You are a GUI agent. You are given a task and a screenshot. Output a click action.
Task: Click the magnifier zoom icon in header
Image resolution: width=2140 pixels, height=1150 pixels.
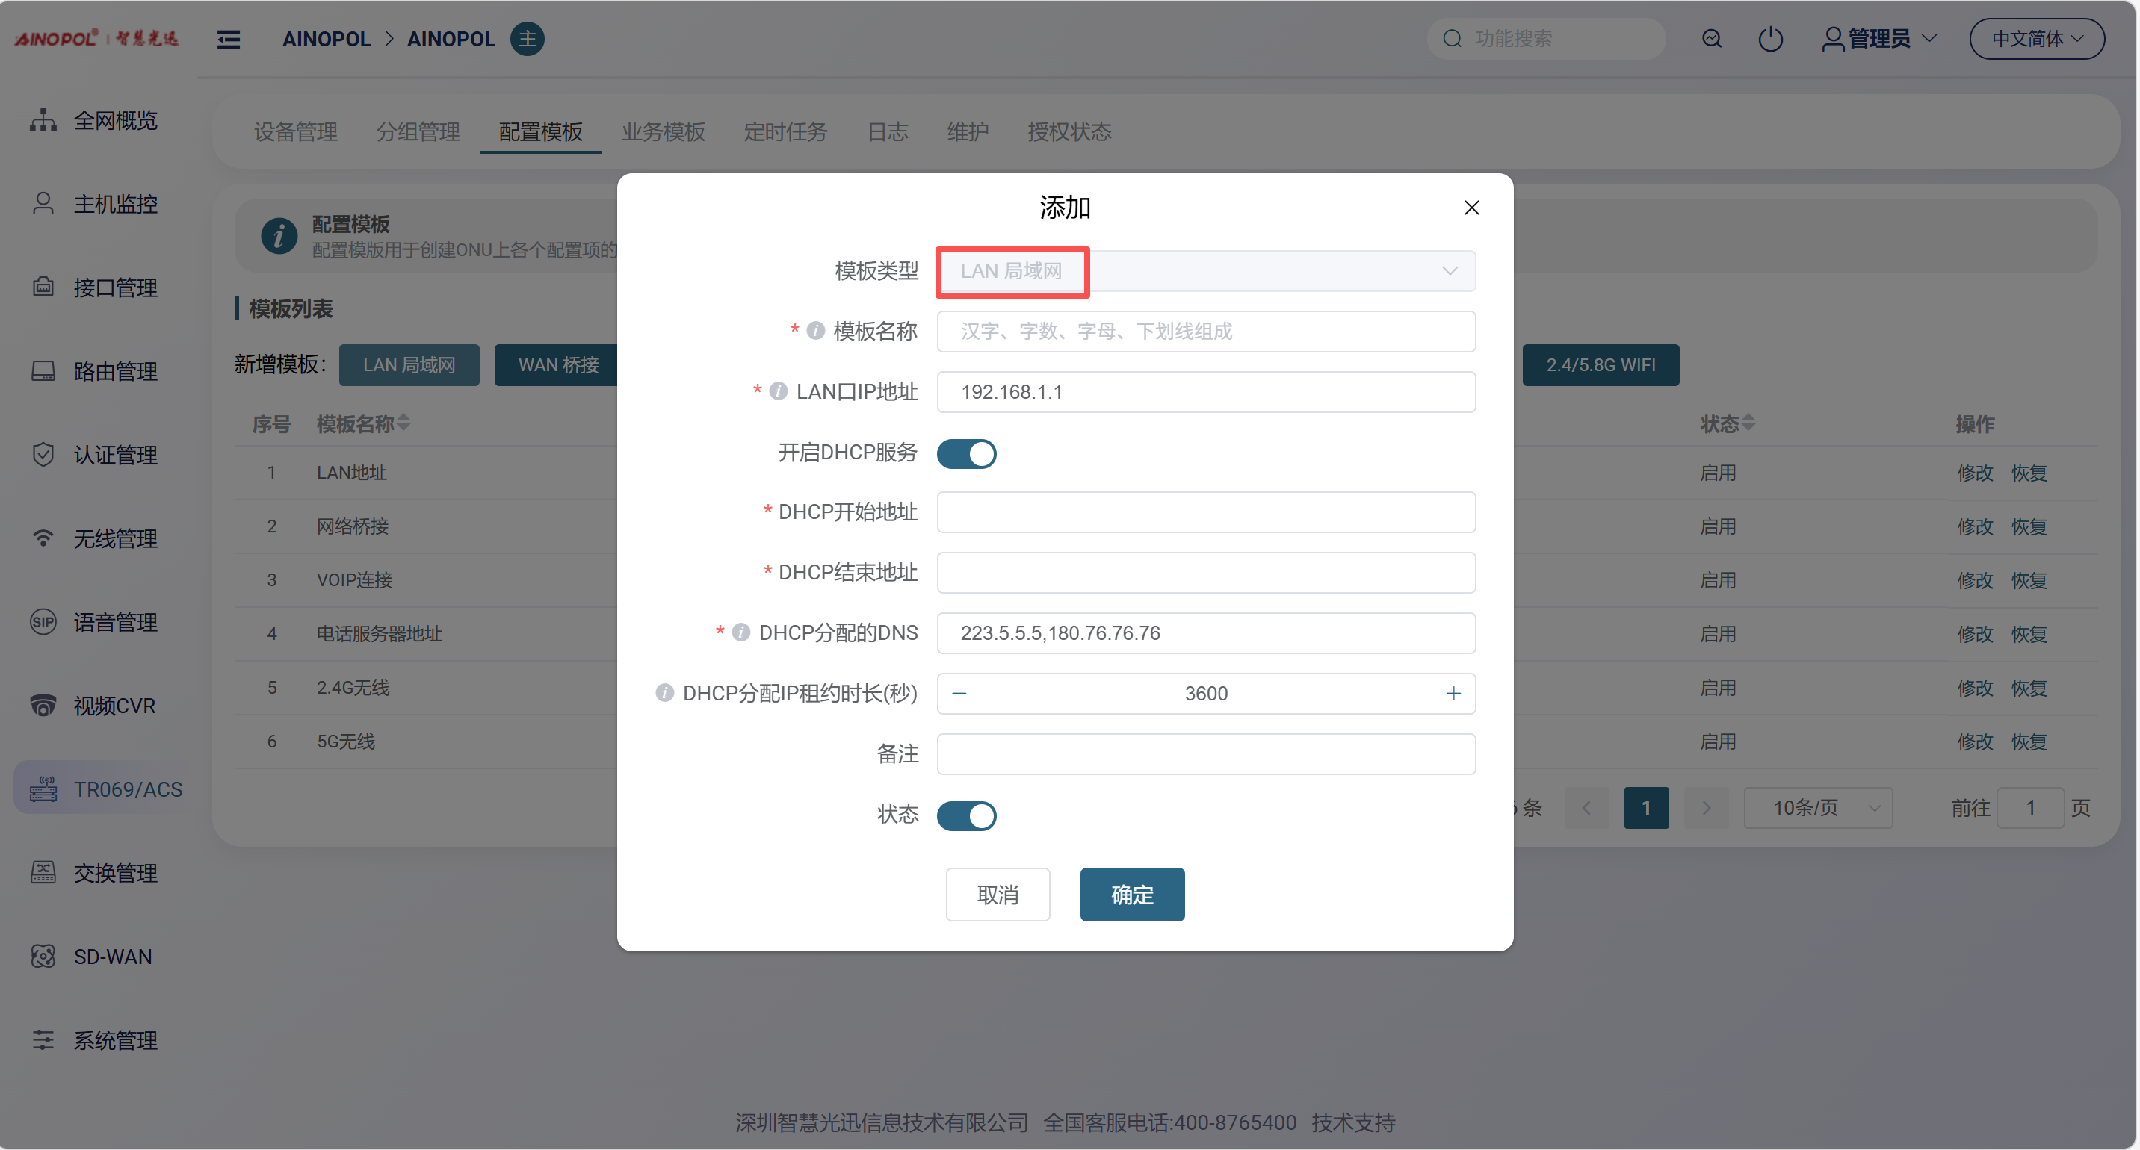pos(1711,39)
